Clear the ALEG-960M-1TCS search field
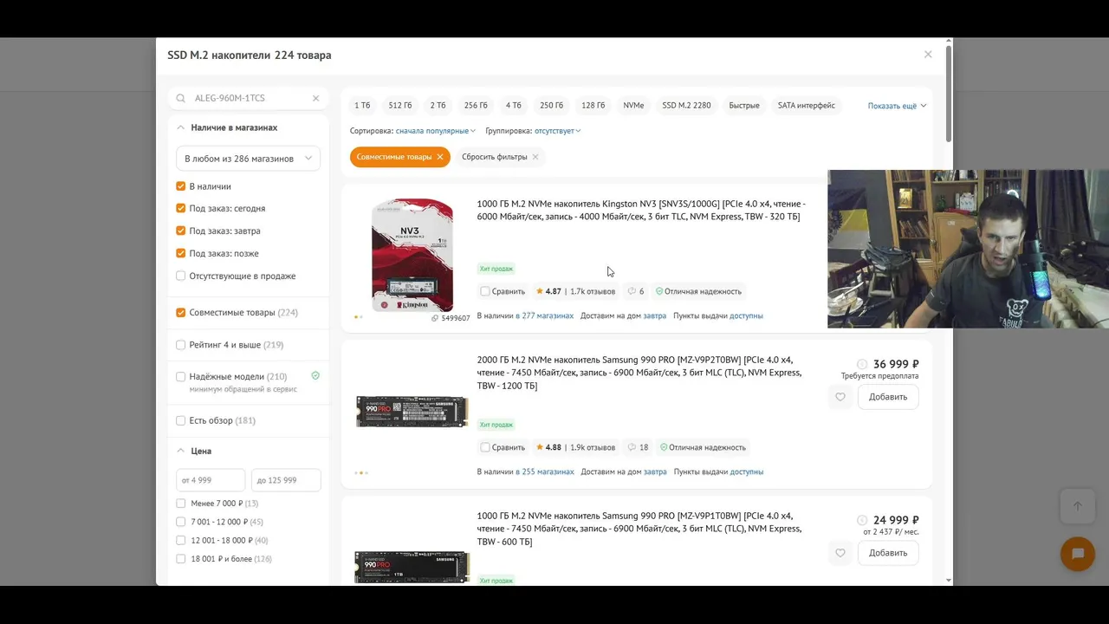1109x624 pixels. coord(315,99)
